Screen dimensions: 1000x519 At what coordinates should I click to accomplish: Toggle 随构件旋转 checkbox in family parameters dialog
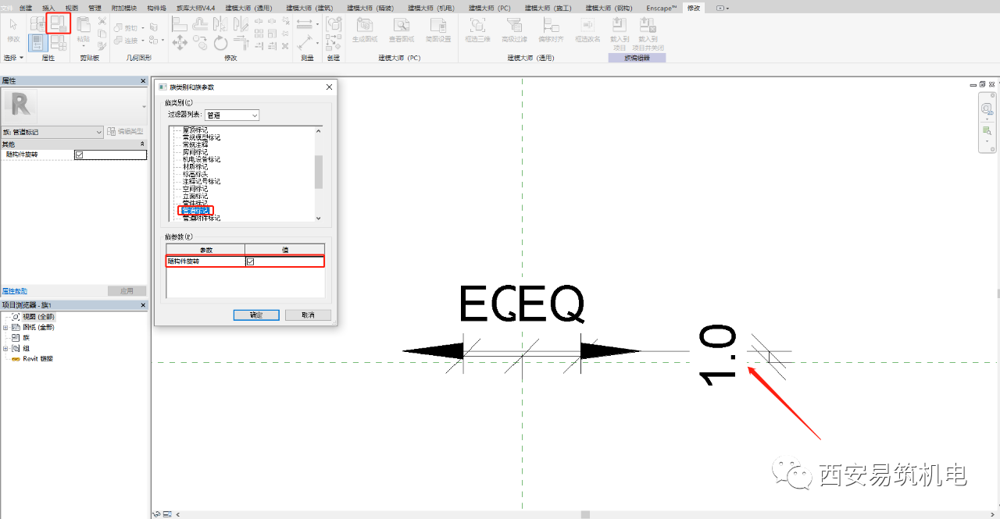pyautogui.click(x=250, y=261)
